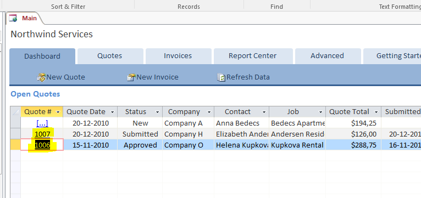Click the Refresh Data button label
The height and width of the screenshot is (198, 421).
[248, 77]
